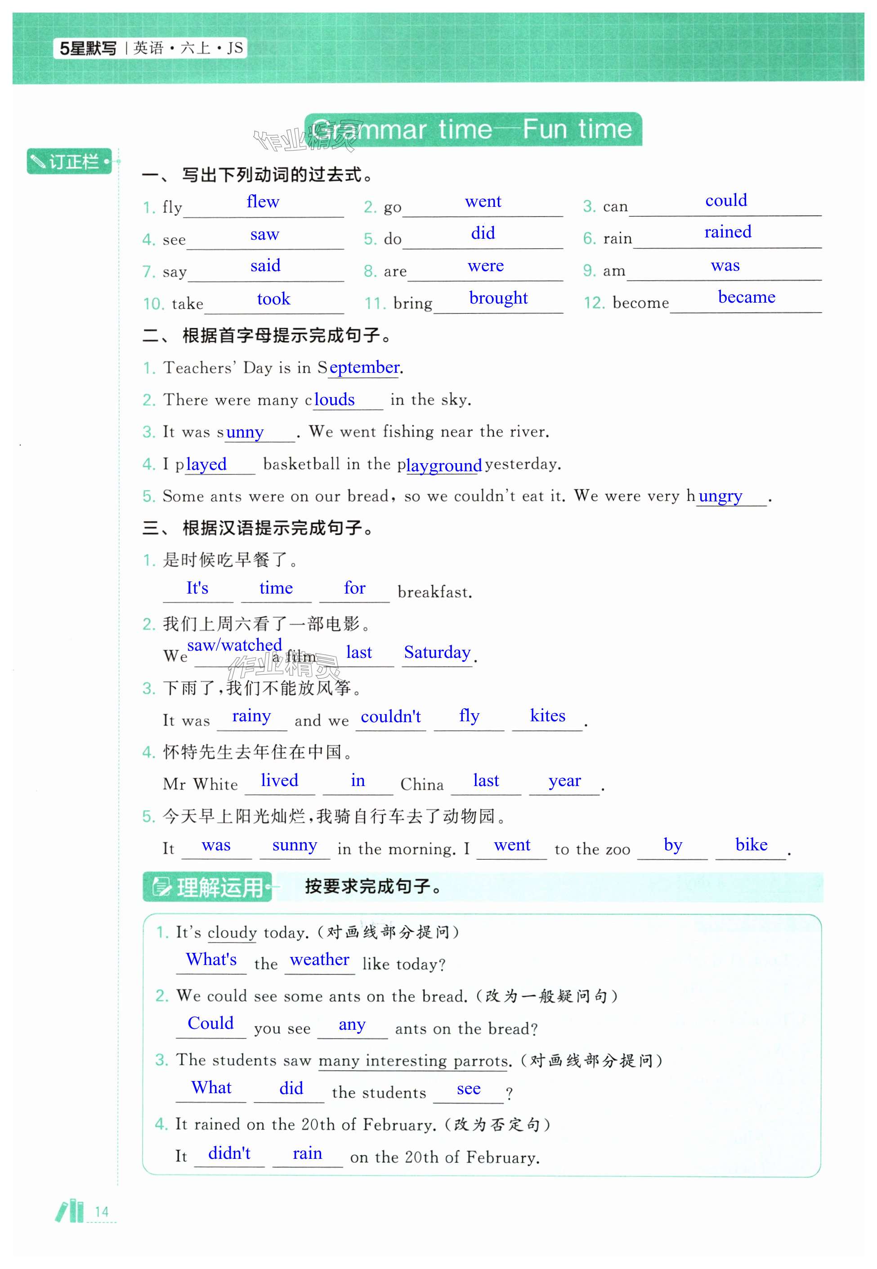Click the answer 'didn't' in the last sentence

pos(229,1153)
